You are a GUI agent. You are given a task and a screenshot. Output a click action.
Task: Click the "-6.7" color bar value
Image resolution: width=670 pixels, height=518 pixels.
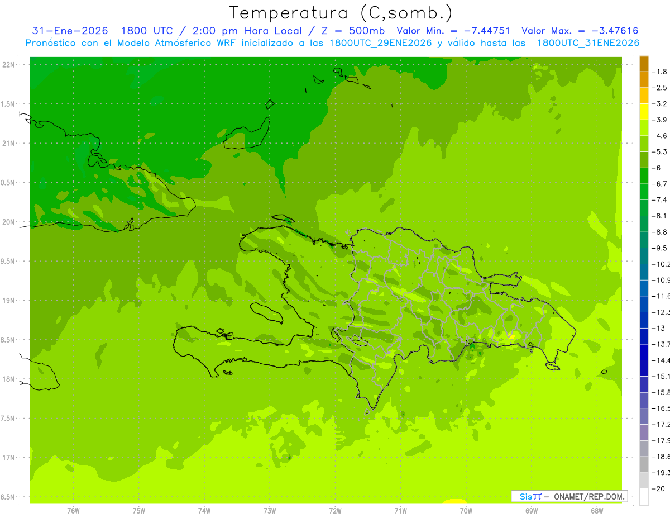(x=661, y=184)
